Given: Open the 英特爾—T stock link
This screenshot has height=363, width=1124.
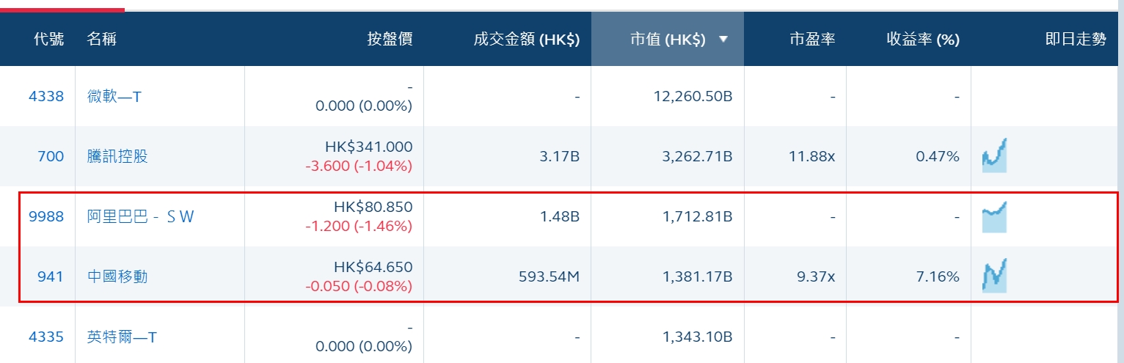Looking at the screenshot, I should pyautogui.click(x=122, y=337).
